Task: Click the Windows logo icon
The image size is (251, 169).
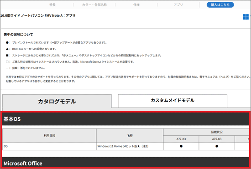Action: pos(246,17)
